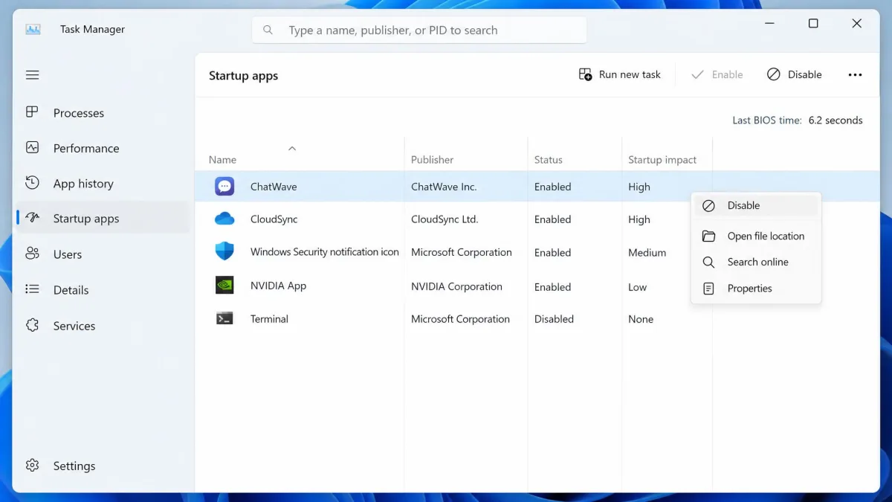892x502 pixels.
Task: Click the Processes sidebar icon
Action: coord(32,112)
